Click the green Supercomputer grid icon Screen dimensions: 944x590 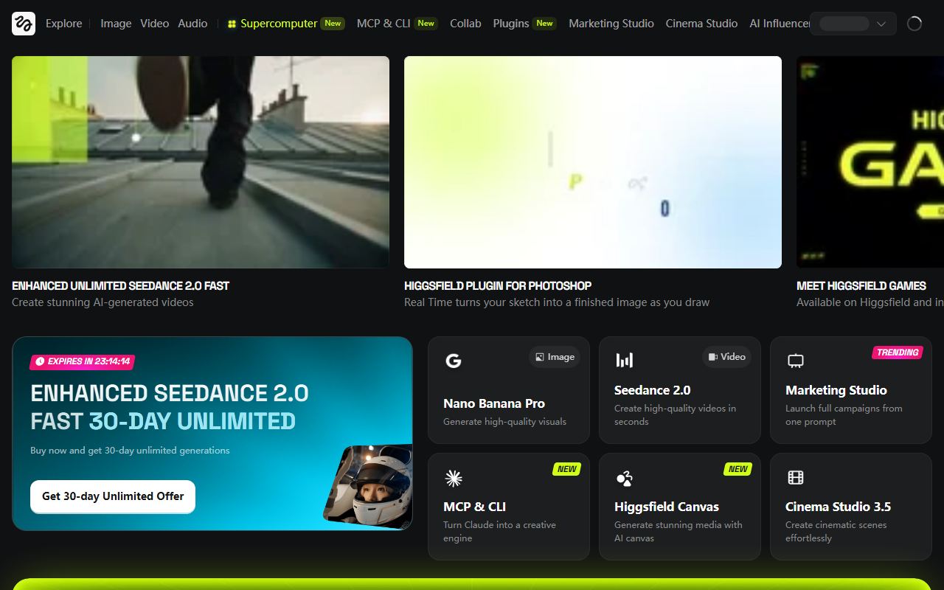tap(232, 24)
